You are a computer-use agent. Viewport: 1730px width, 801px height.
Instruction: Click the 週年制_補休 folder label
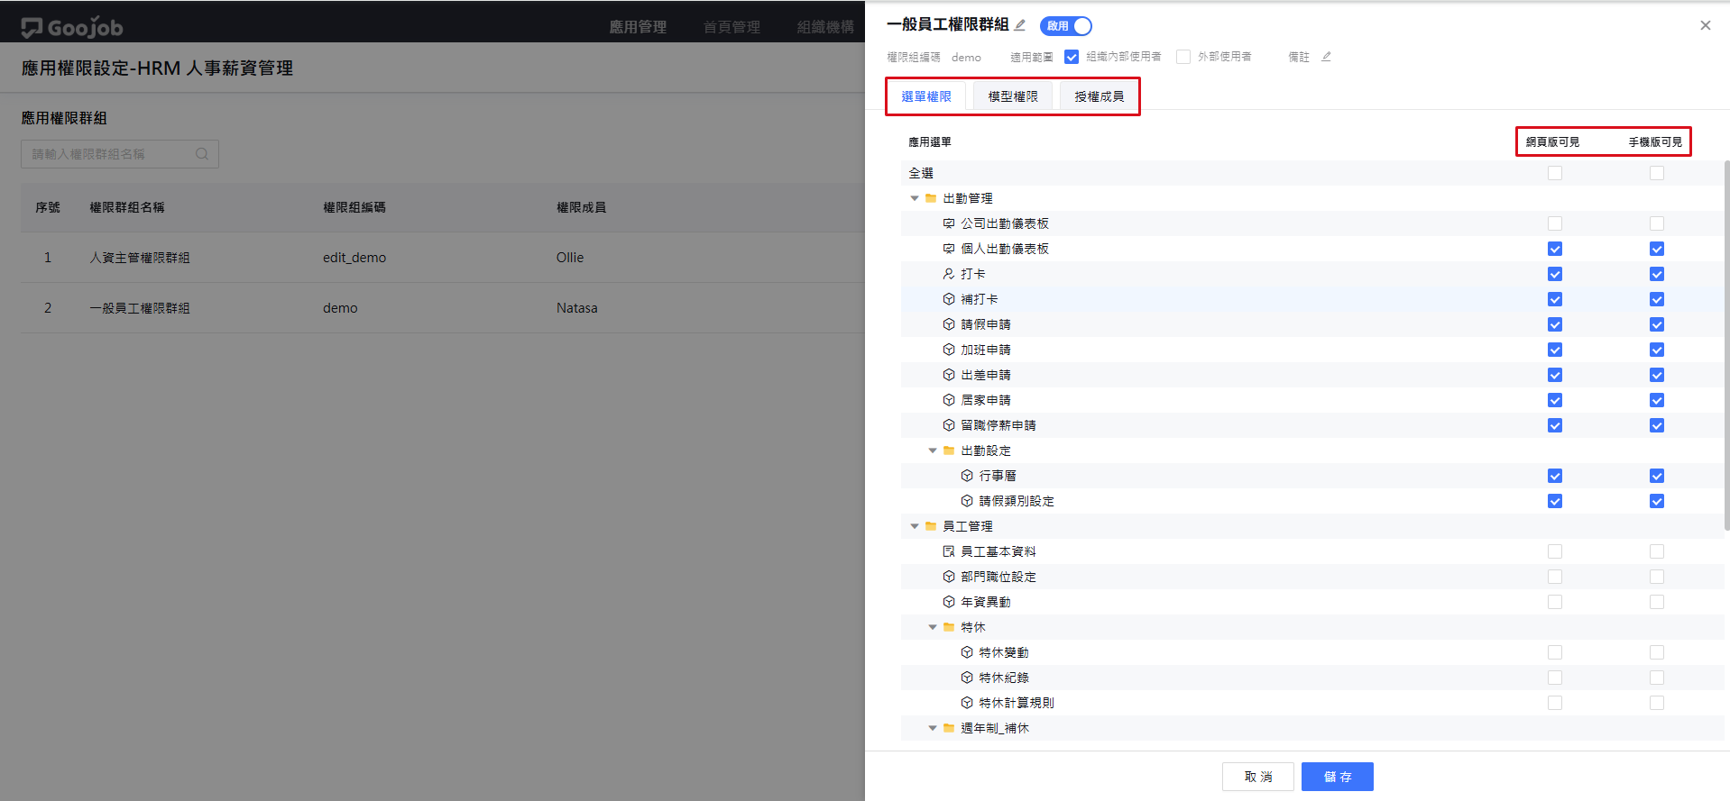(x=995, y=728)
